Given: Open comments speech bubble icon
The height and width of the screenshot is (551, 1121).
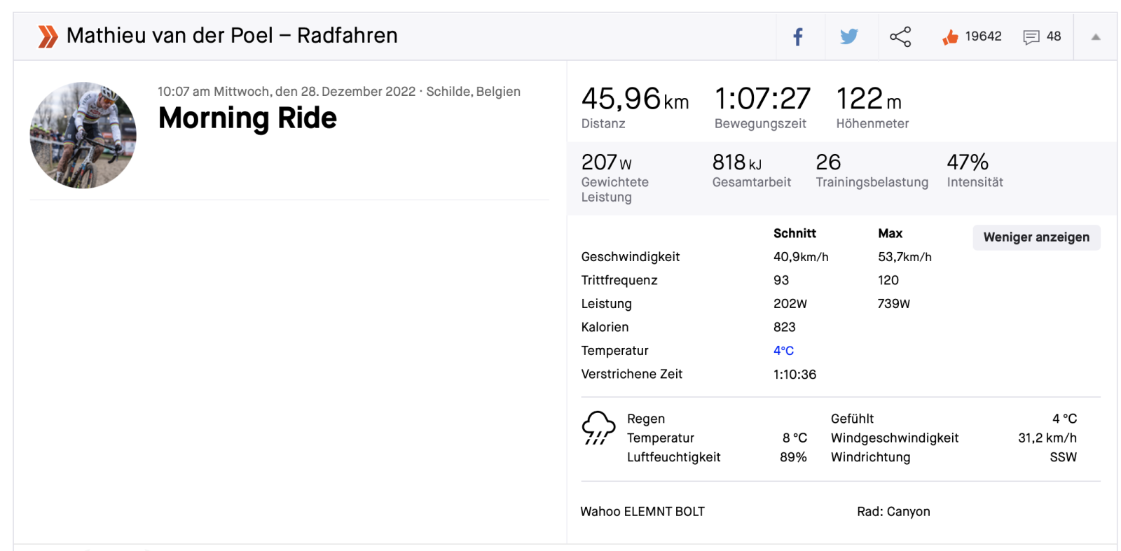Looking at the screenshot, I should coord(1031,37).
